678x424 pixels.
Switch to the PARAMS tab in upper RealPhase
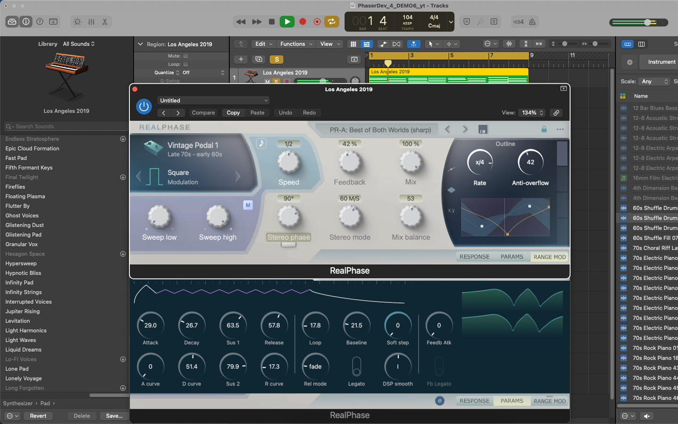click(x=512, y=257)
